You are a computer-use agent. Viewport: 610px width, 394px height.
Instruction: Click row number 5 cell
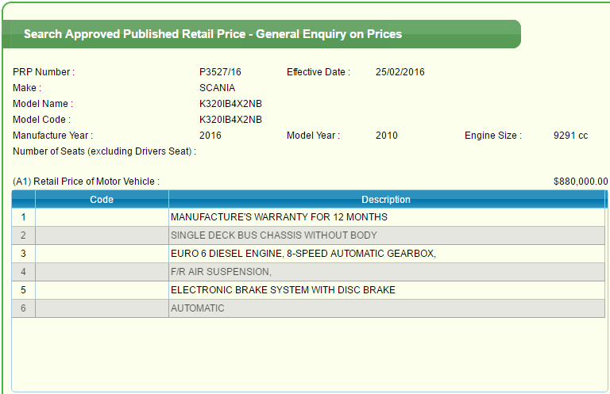coord(23,290)
